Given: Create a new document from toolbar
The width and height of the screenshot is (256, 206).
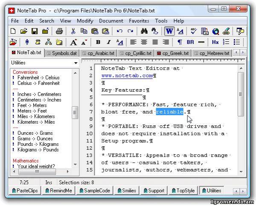Looking at the screenshot, I should click(x=13, y=31).
